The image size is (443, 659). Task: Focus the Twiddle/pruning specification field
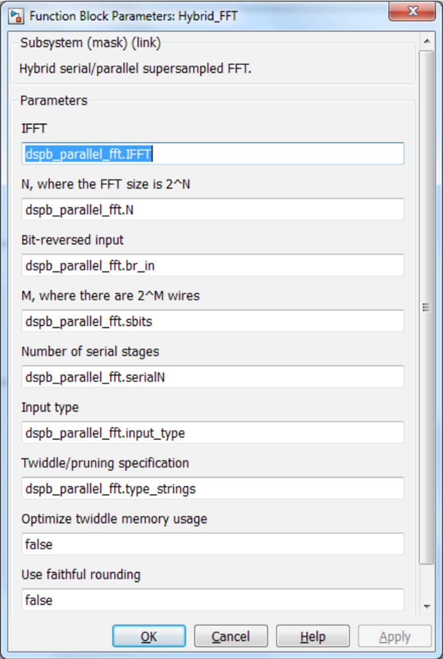pos(213,488)
